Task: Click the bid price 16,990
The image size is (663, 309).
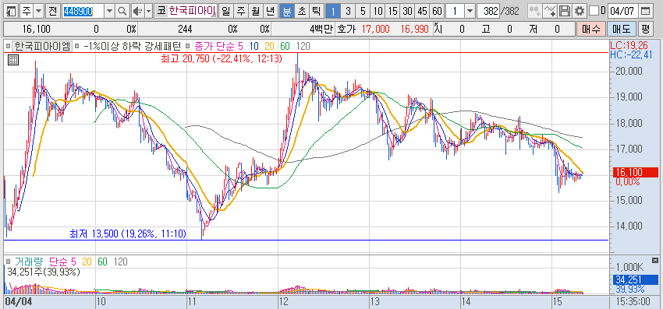Action: click(x=415, y=29)
